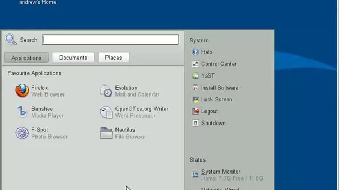Focus the Search input field
The height and width of the screenshot is (190, 339).
point(111,40)
